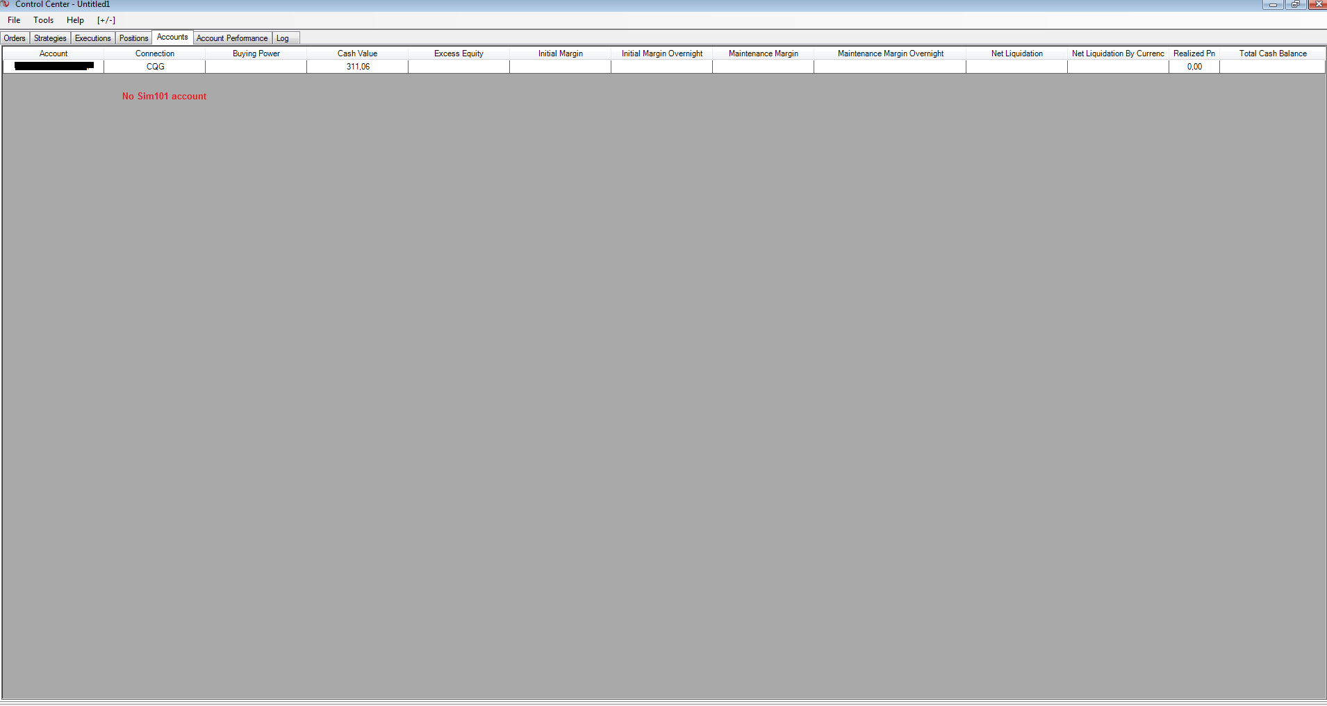Click Maintenance Margin Overnight column header
Viewport: 1327px width, 706px height.
pos(891,54)
